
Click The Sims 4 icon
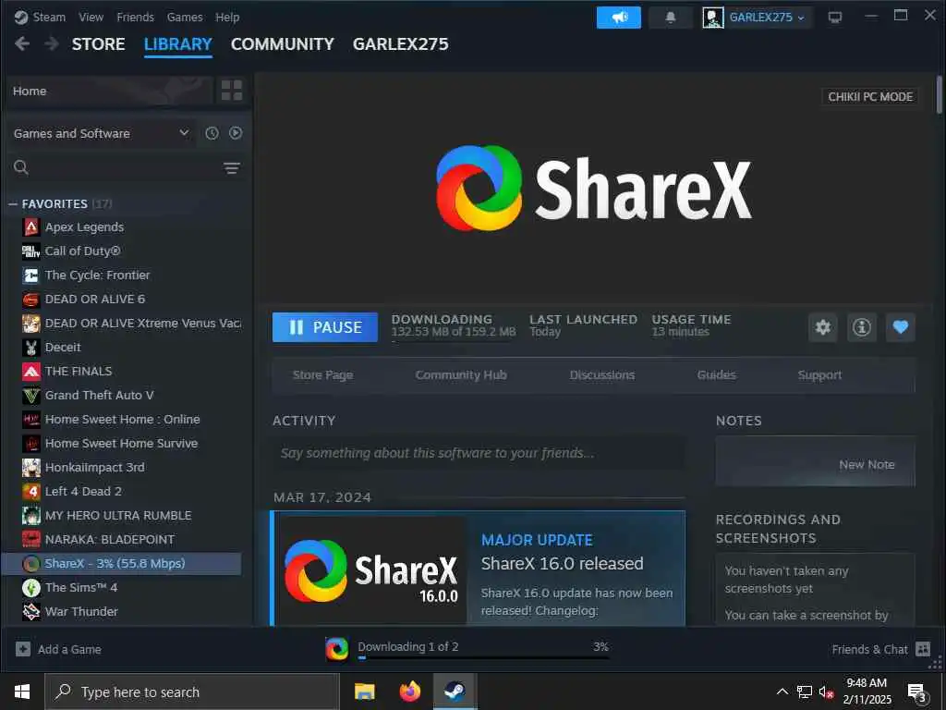[30, 587]
